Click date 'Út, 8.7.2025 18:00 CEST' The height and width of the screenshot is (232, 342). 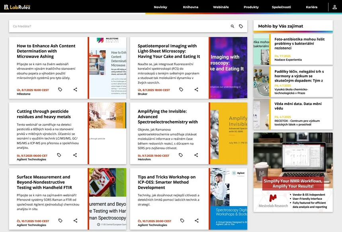tap(154, 90)
